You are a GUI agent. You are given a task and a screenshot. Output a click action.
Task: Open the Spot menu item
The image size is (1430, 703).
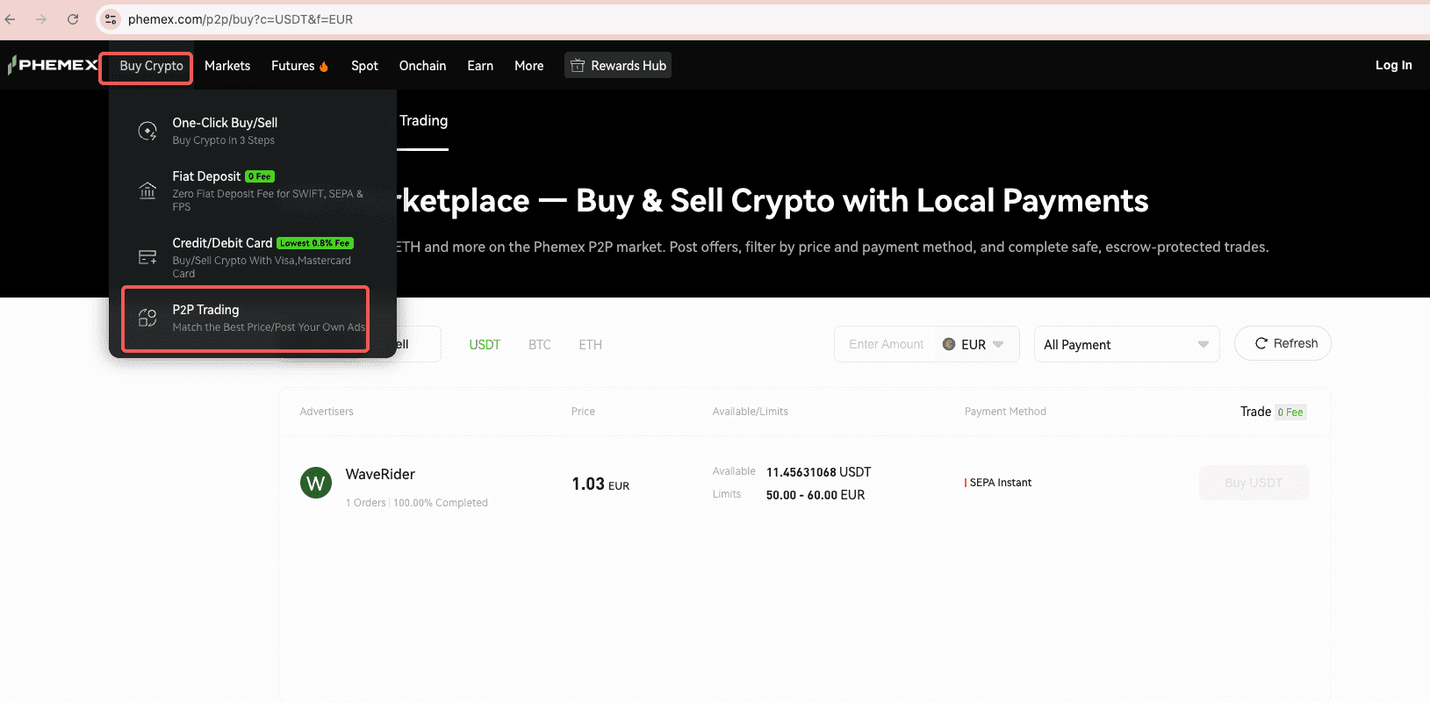[364, 66]
